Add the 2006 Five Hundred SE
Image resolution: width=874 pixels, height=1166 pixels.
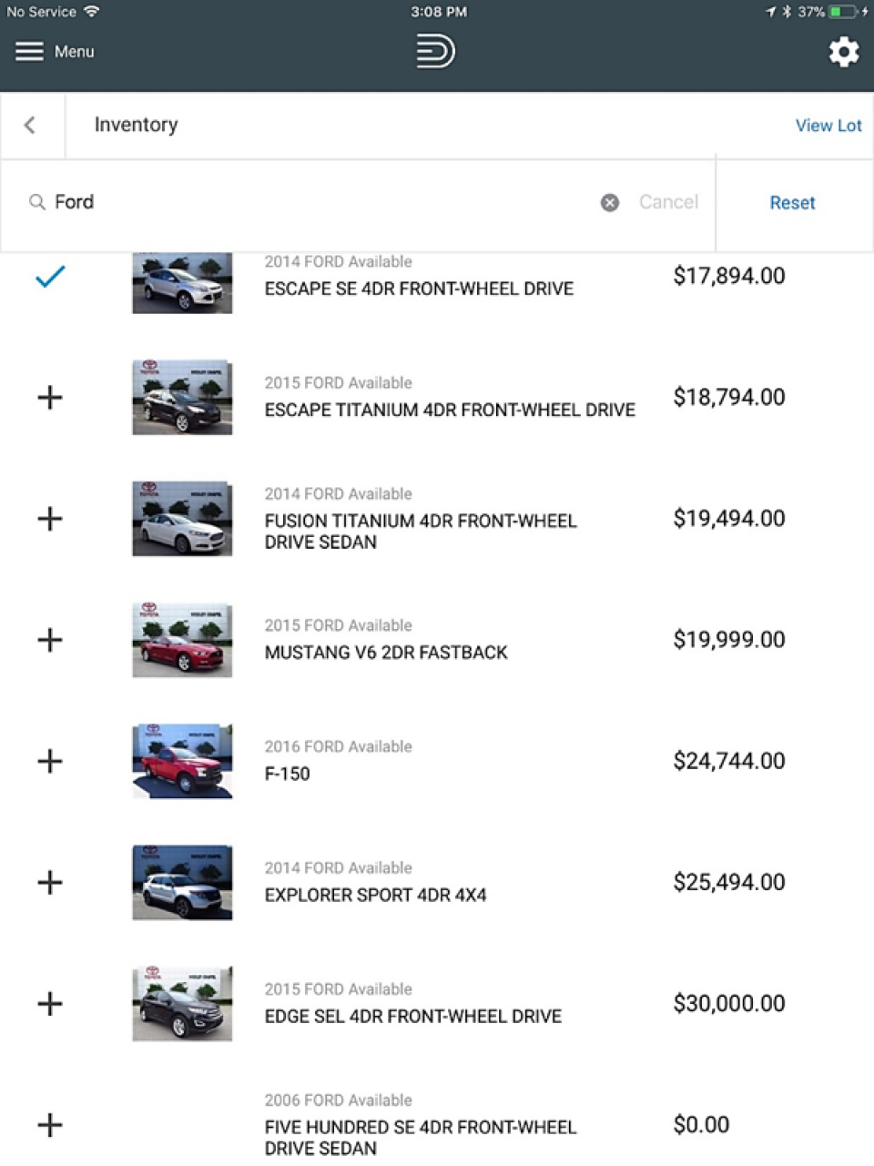[50, 1125]
